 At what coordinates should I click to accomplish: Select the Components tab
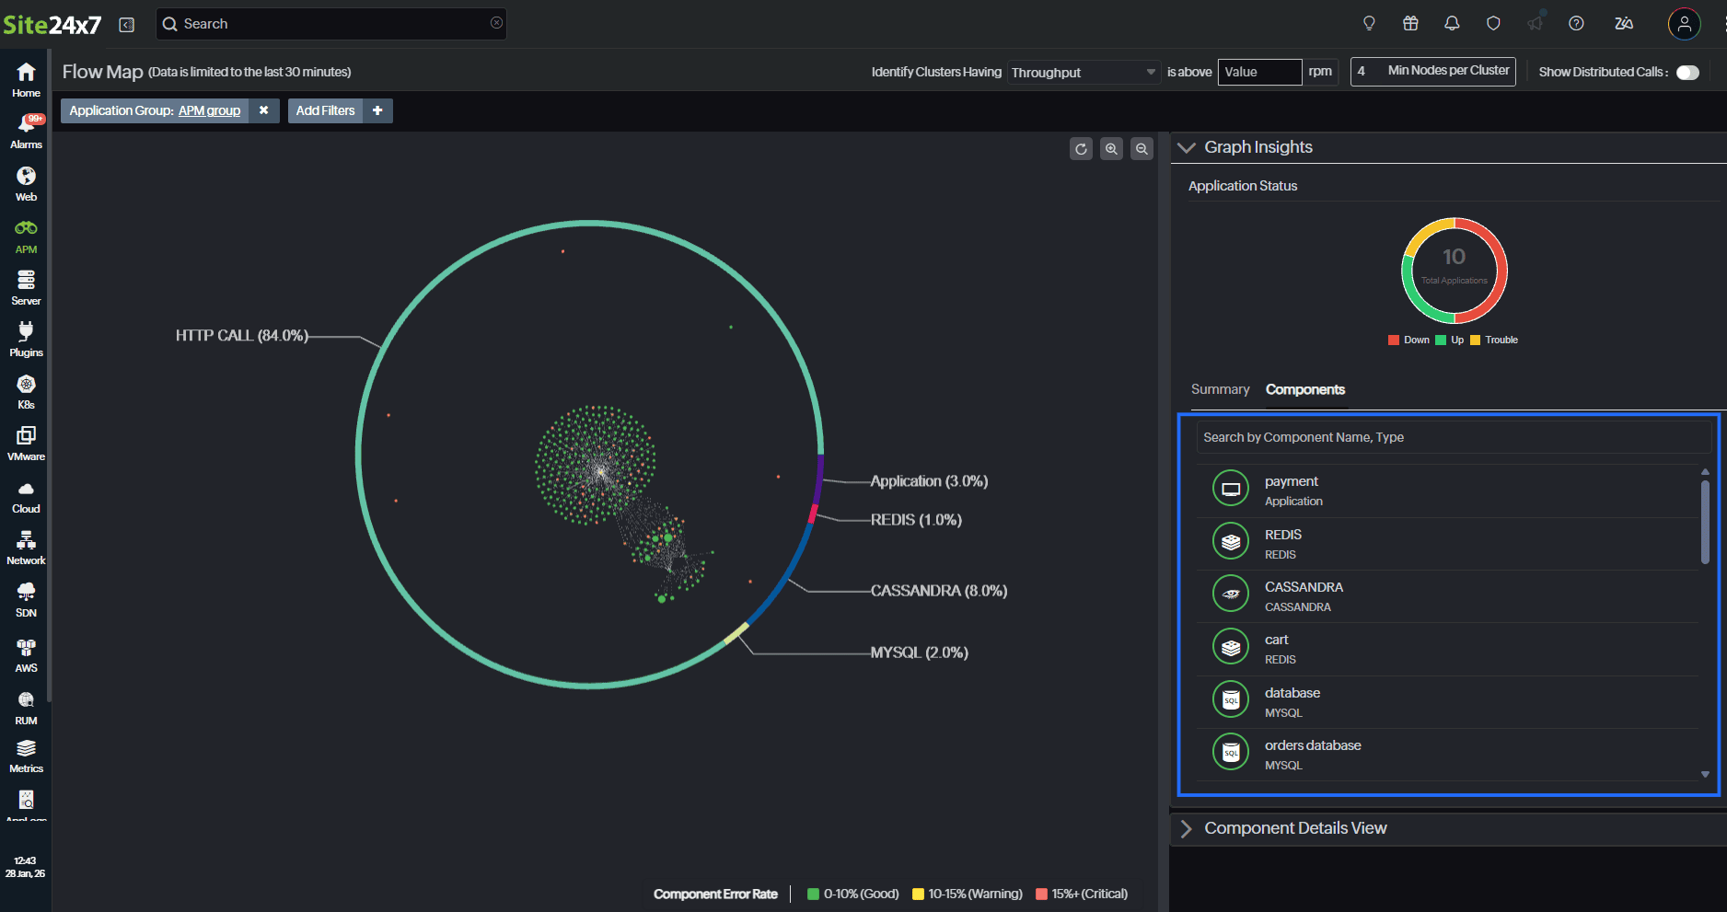tap(1304, 389)
